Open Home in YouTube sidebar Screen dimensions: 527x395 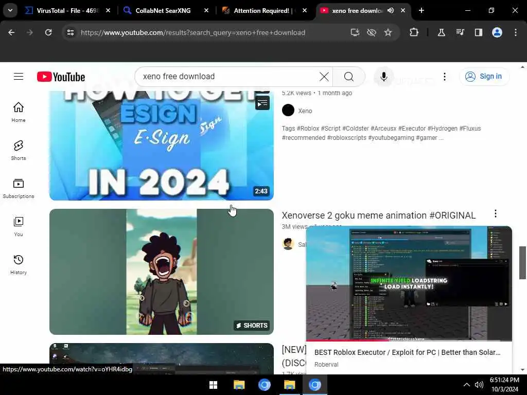click(19, 112)
